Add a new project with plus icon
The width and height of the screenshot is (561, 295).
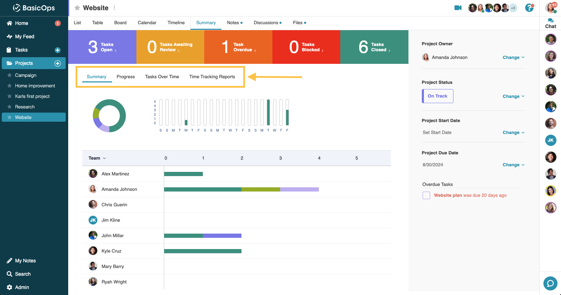tap(58, 63)
